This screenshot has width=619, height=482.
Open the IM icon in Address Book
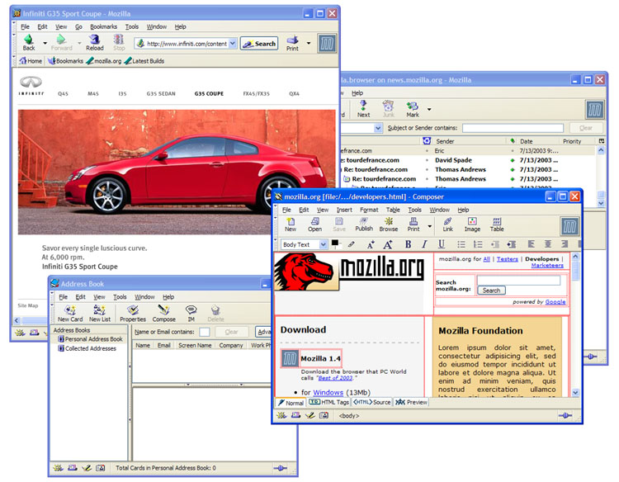(x=191, y=314)
